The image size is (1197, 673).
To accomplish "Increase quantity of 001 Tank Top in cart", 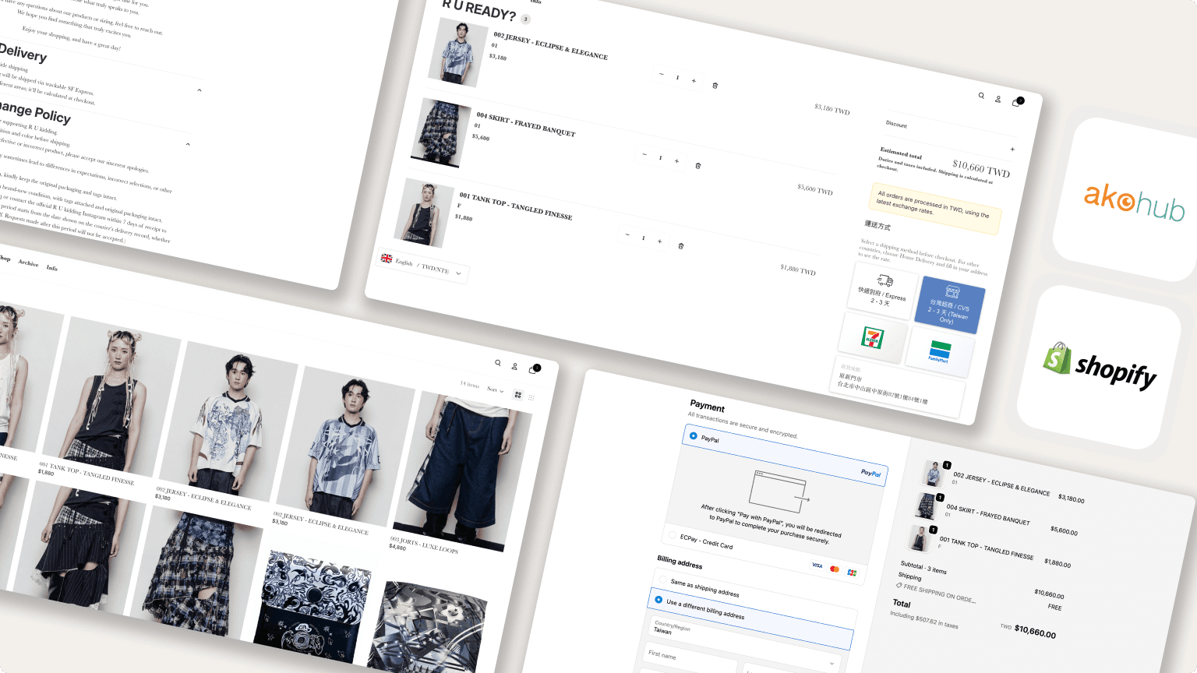I will (x=659, y=241).
